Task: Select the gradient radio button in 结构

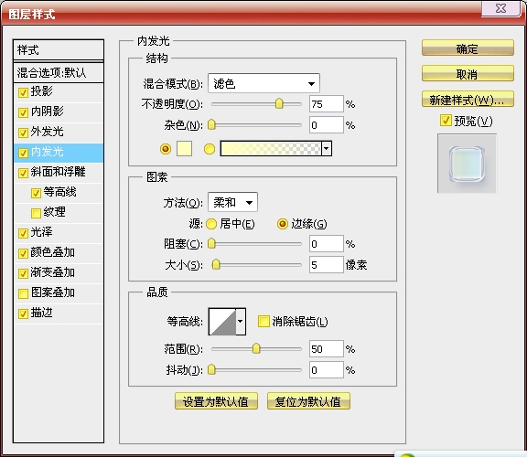Action: coord(209,149)
